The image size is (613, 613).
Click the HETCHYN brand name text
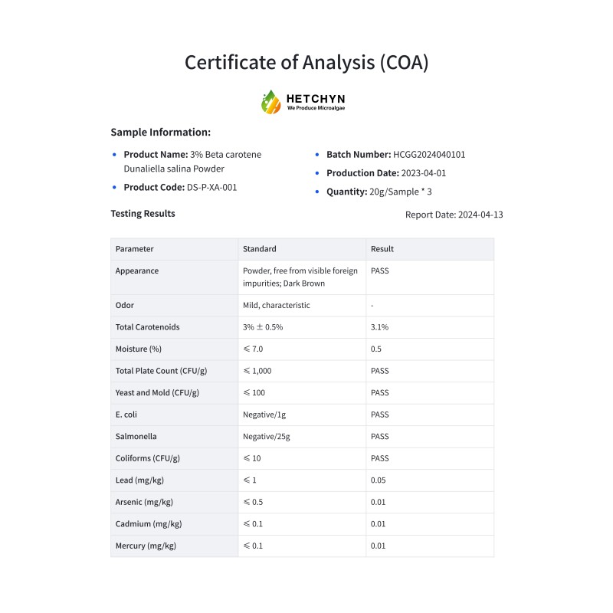tap(315, 100)
